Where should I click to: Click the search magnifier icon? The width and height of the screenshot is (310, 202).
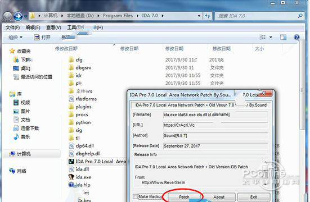pyautogui.click(x=300, y=16)
